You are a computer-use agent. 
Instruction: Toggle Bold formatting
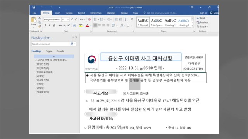click(45, 25)
